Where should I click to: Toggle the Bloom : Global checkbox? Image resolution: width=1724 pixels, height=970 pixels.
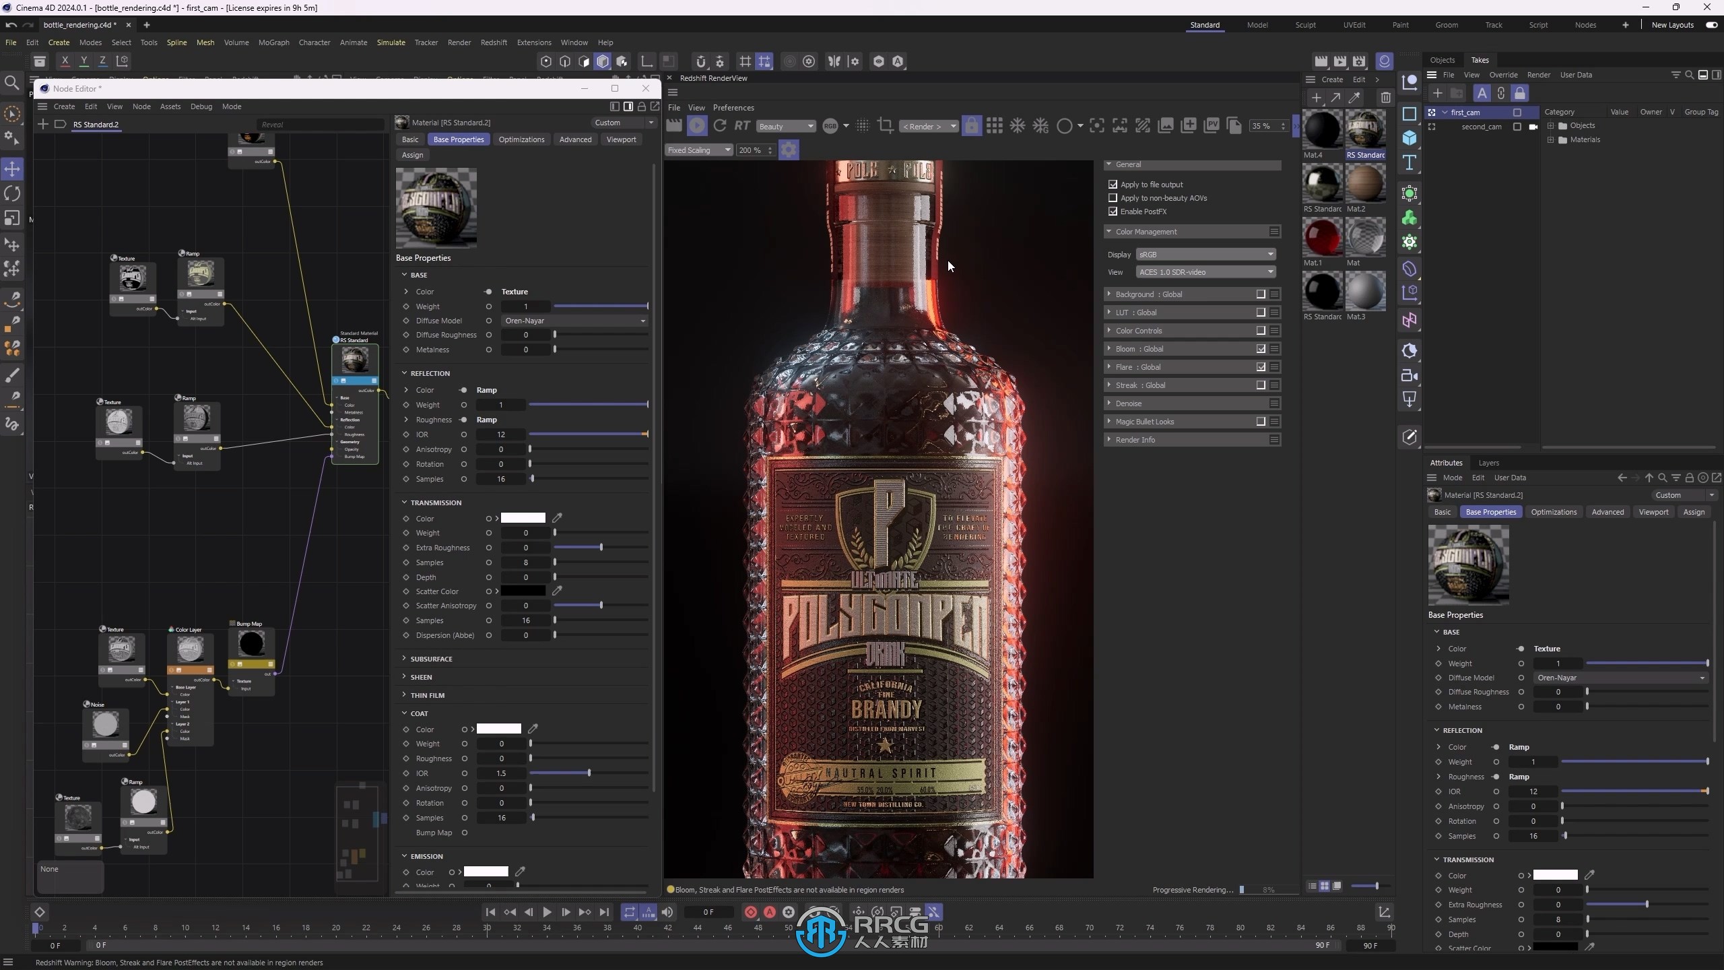(1261, 349)
